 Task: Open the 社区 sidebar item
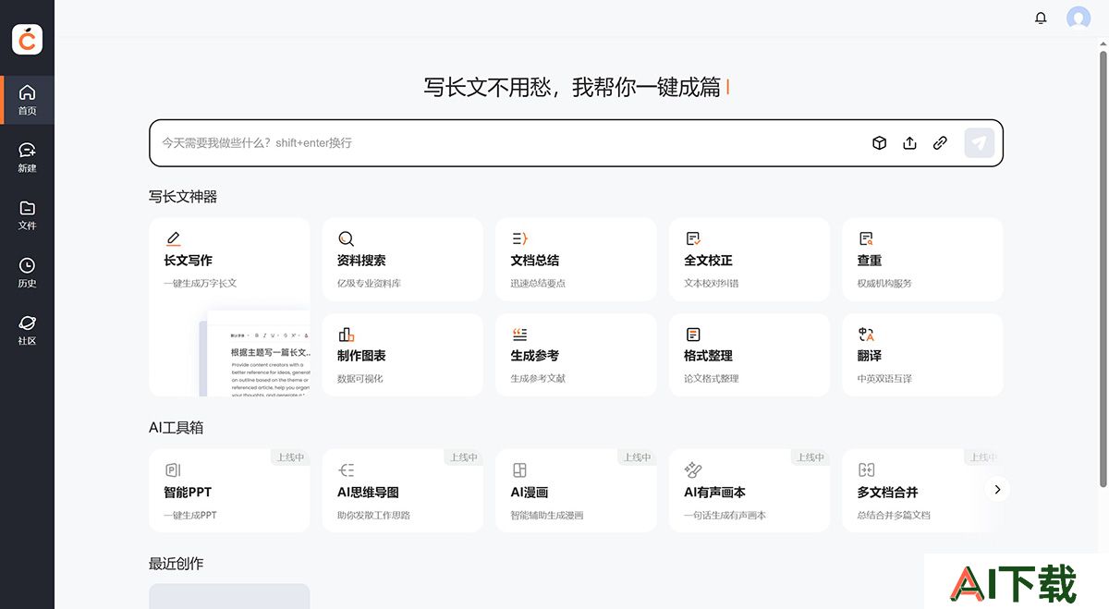coord(27,330)
